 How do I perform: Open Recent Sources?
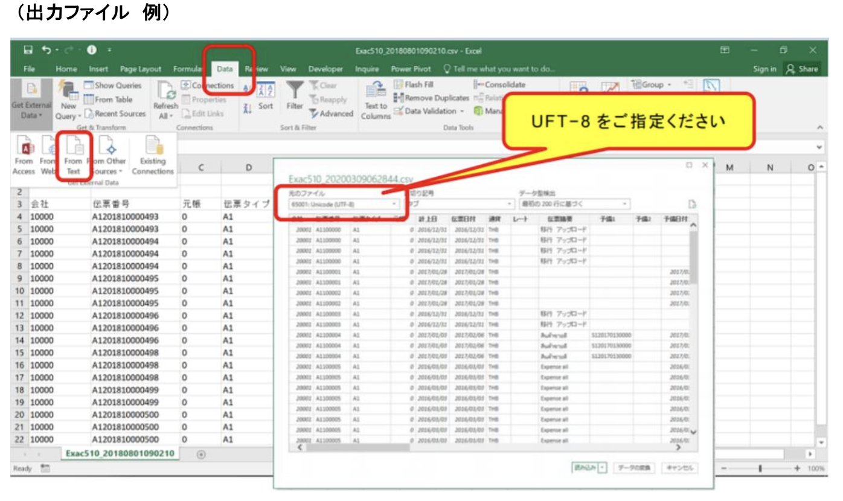point(115,113)
